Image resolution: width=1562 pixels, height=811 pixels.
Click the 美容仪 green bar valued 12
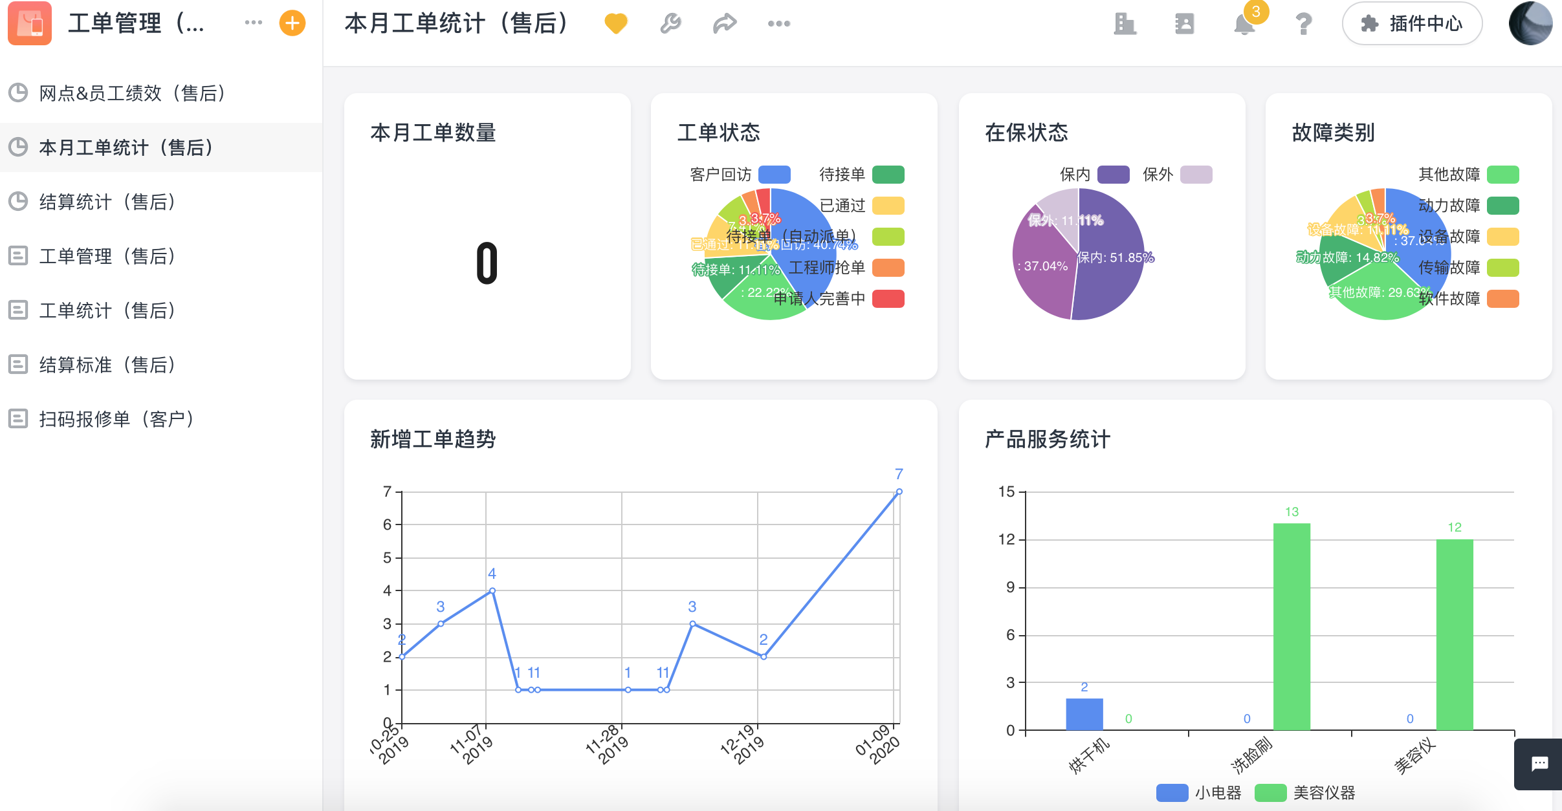[x=1455, y=634]
